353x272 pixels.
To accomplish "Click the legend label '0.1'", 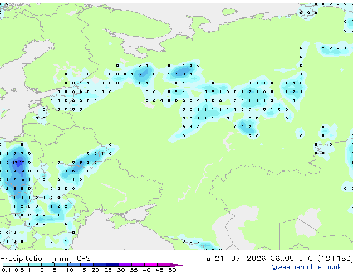I will tap(6, 270).
